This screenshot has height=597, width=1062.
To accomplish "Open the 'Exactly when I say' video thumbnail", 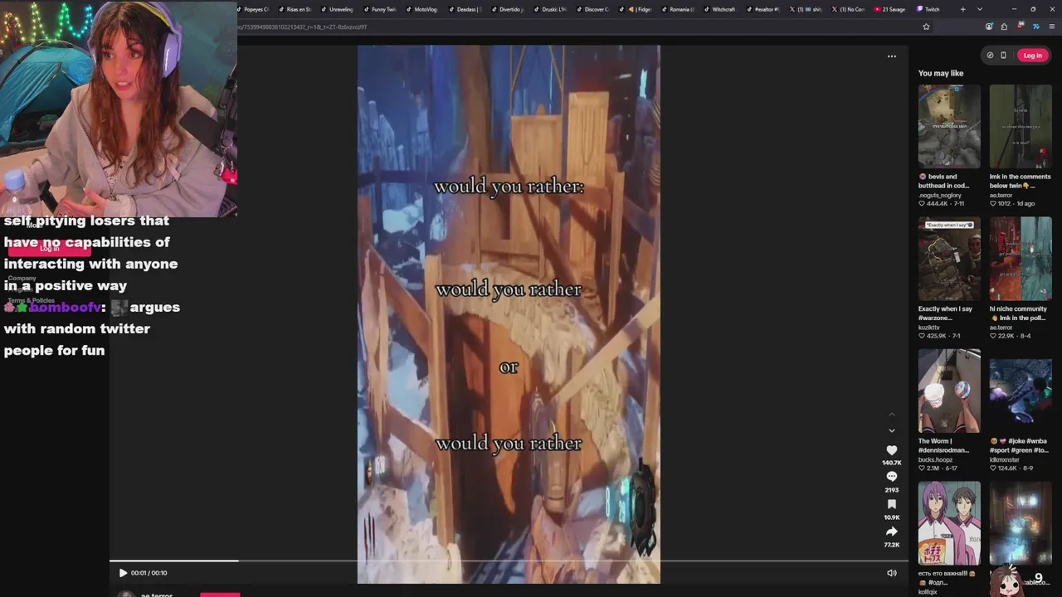I will (x=949, y=260).
